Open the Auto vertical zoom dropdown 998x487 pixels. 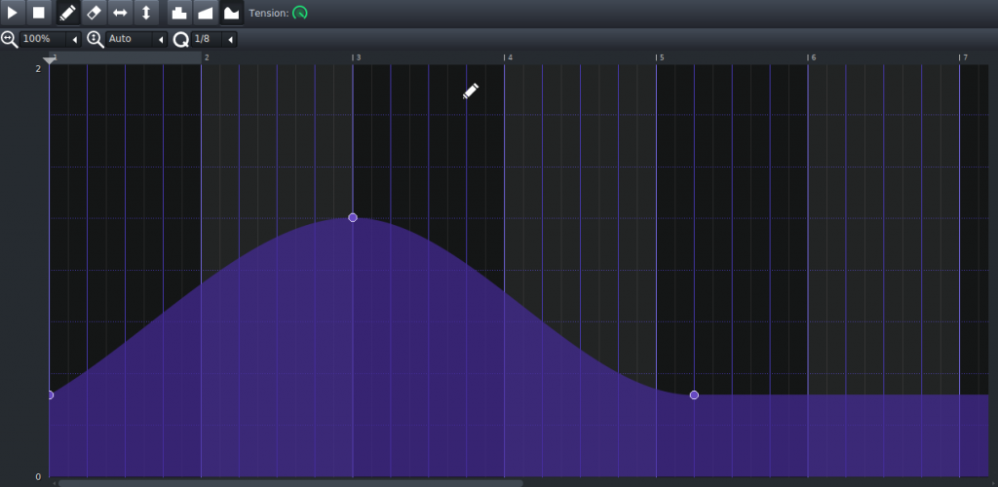point(136,39)
